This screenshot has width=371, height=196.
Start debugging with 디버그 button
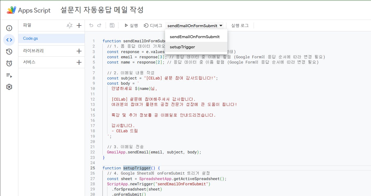pos(153,25)
